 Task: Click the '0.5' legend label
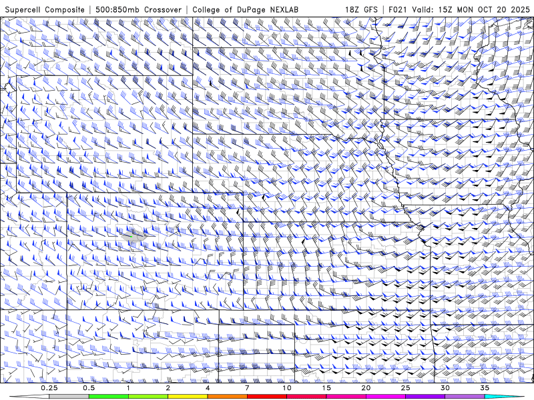coord(89,388)
